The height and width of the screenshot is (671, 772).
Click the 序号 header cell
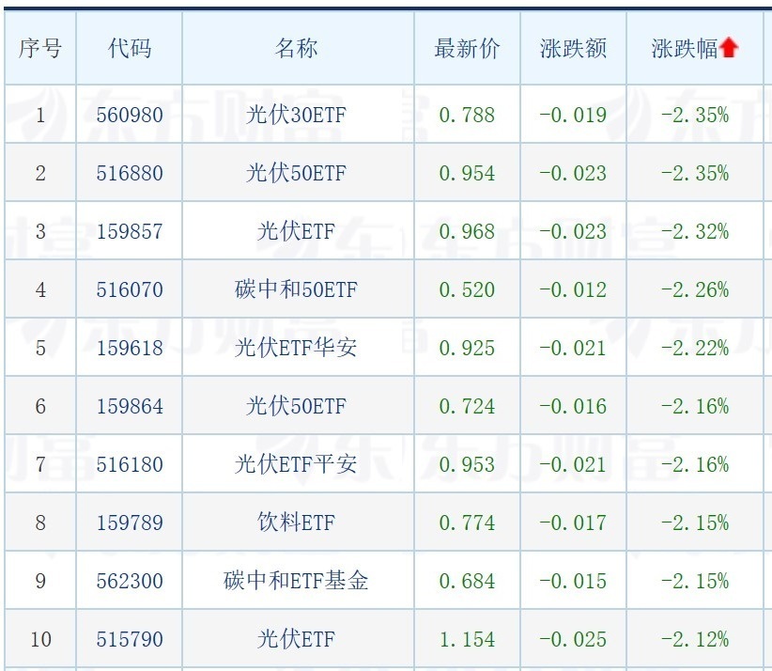(39, 48)
